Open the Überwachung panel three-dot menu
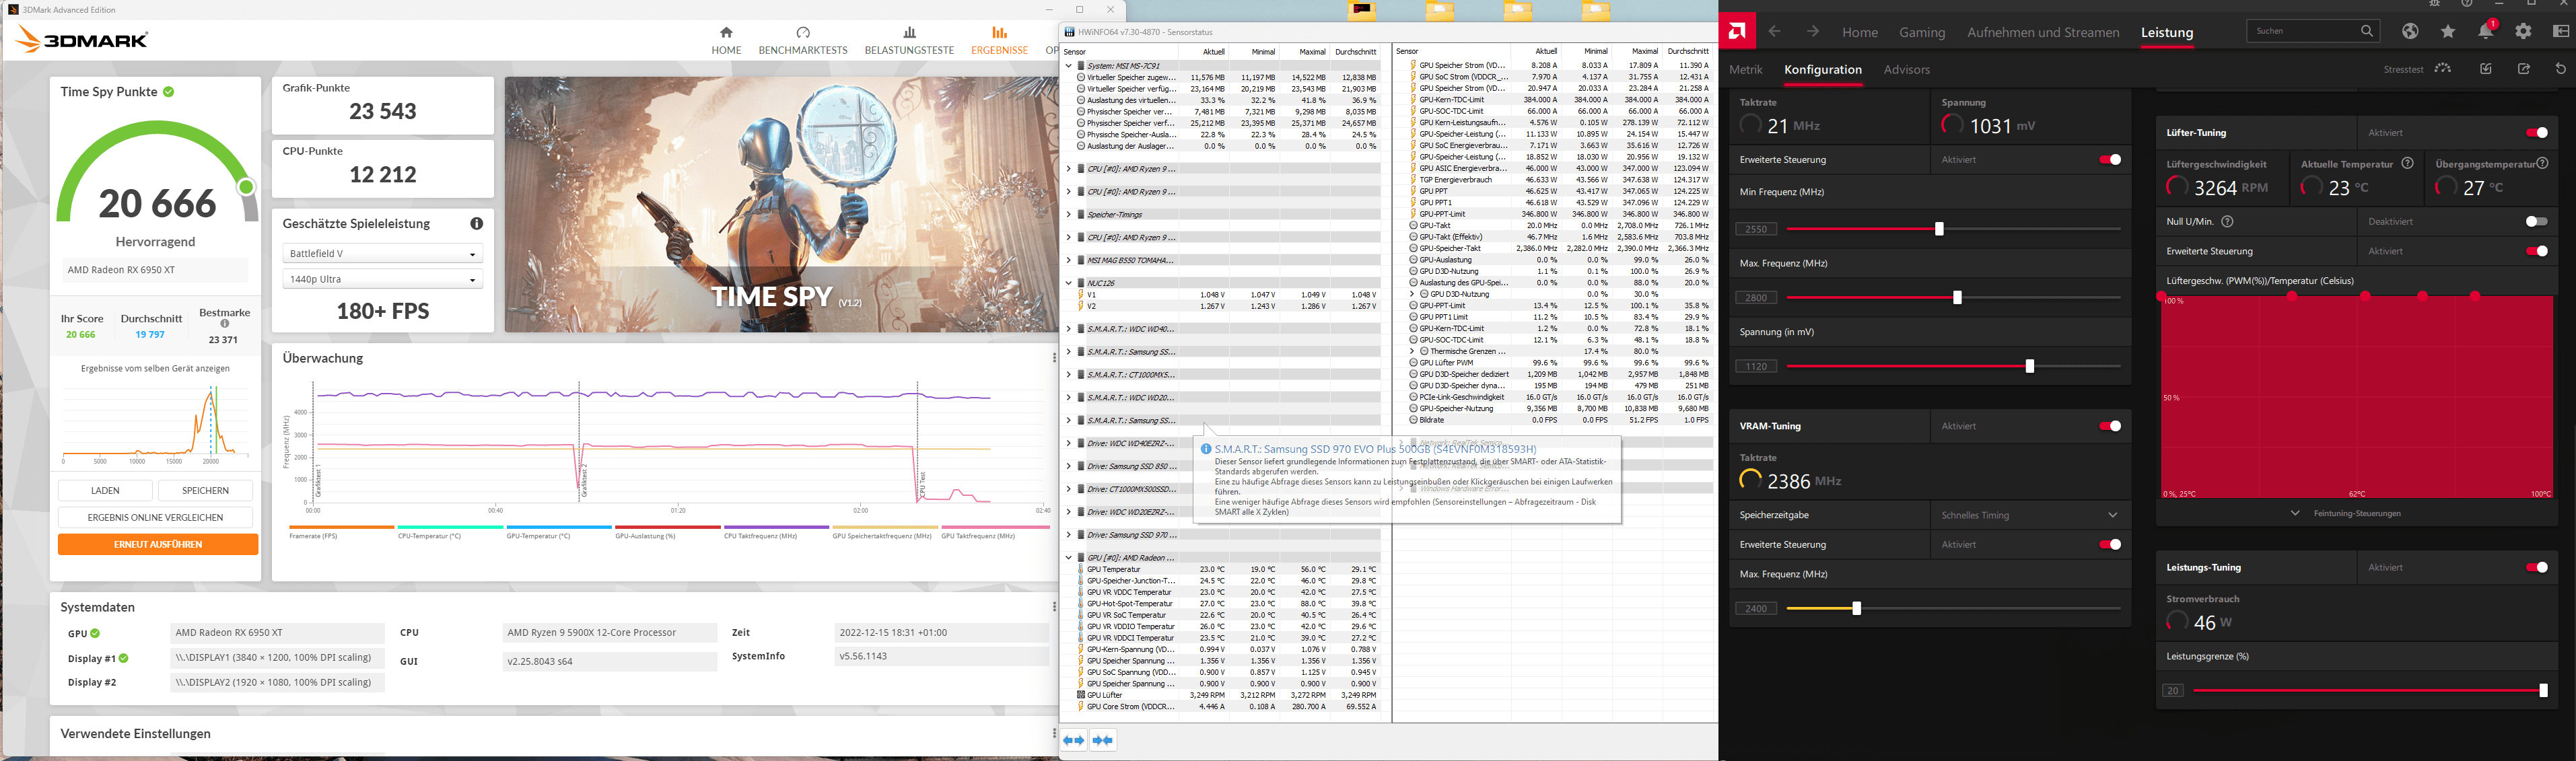This screenshot has width=2576, height=761. [x=1054, y=358]
